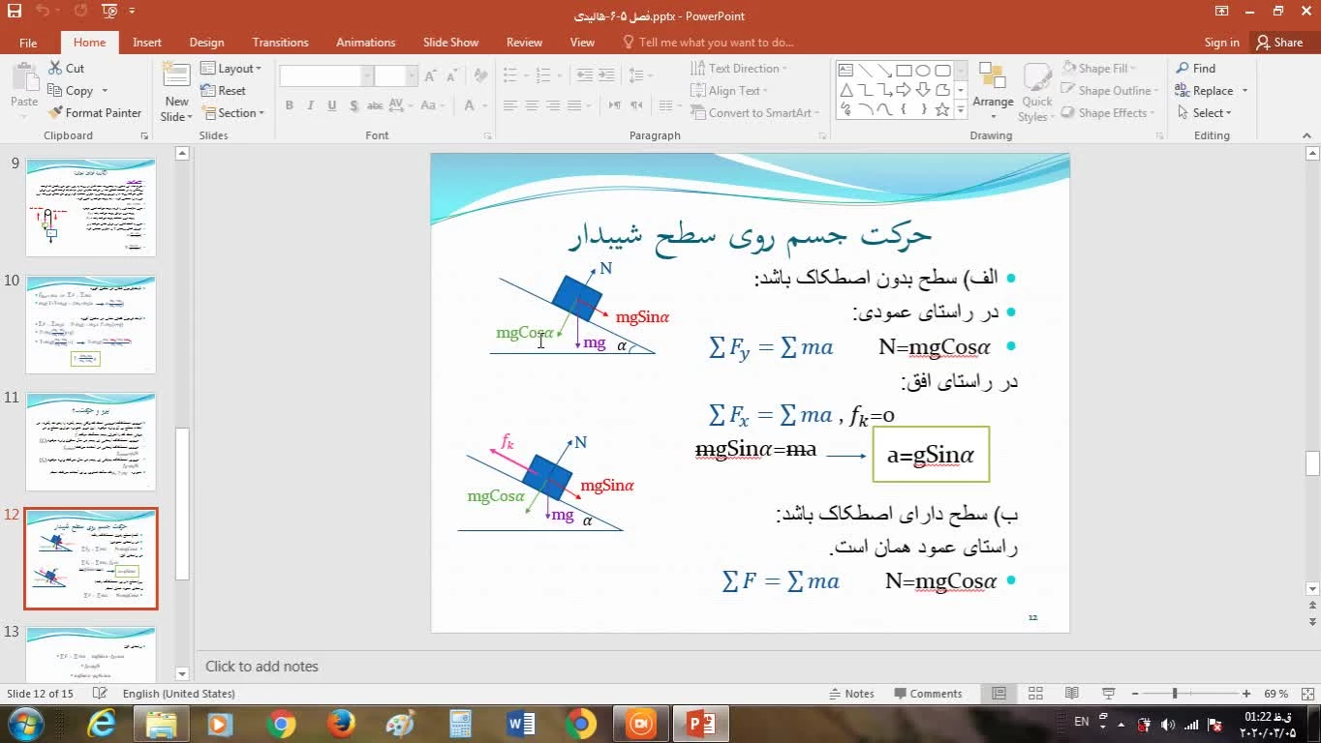Open Firefox from the taskbar
1321x743 pixels.
point(341,724)
